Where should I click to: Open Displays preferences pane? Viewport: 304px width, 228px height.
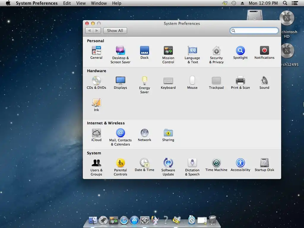(x=121, y=83)
